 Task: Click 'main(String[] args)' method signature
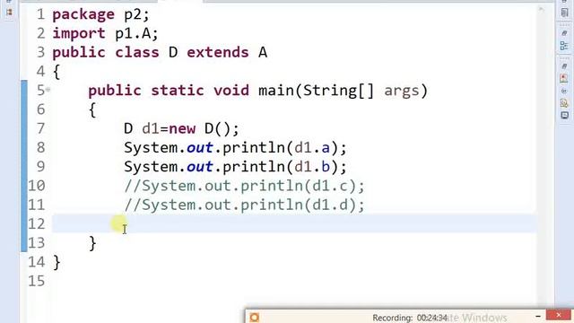point(343,91)
